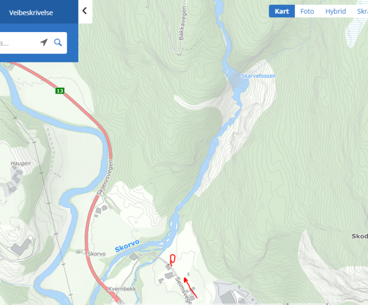This screenshot has height=305, width=368.
Task: Click the Skjervsvegen road label
Action: [x=105, y=178]
